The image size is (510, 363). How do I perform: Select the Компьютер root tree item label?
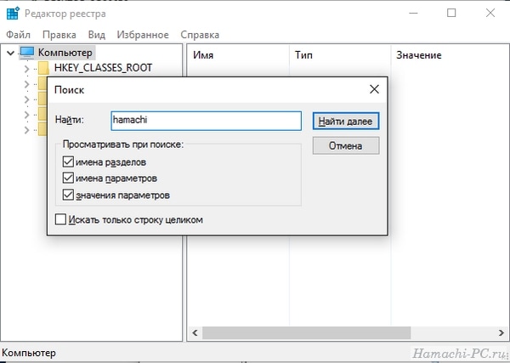tap(65, 53)
